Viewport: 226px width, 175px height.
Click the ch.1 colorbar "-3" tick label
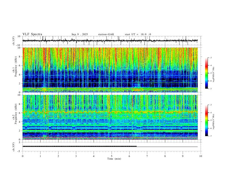point(211,57)
